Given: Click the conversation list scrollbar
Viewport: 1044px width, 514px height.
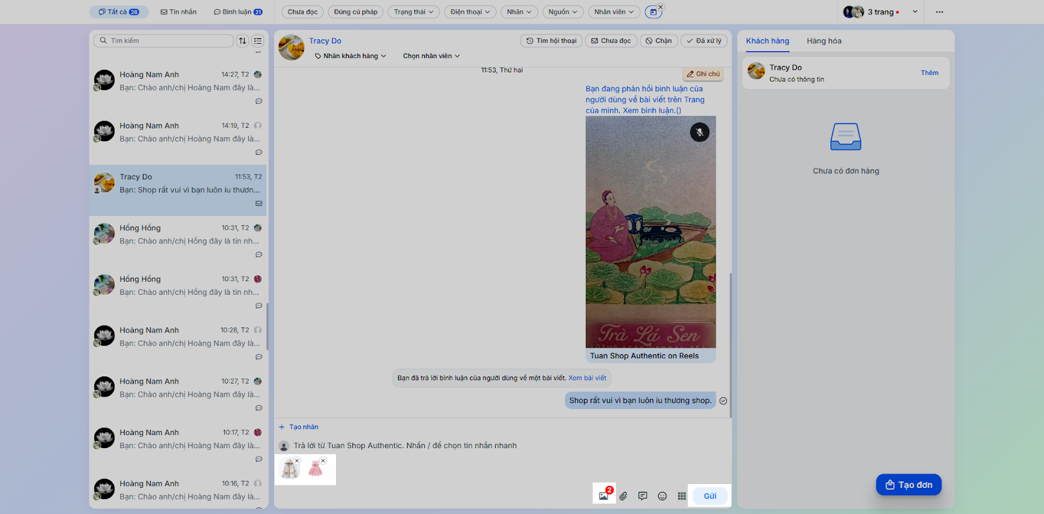Looking at the screenshot, I should [x=268, y=326].
